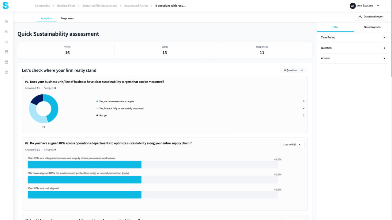The height and width of the screenshot is (220, 392).
Task: Expand the Question filter
Action: coord(353,48)
